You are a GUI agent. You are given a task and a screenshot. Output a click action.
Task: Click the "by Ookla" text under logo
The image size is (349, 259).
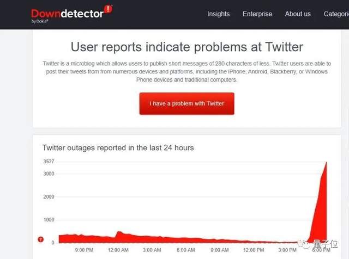(x=40, y=22)
